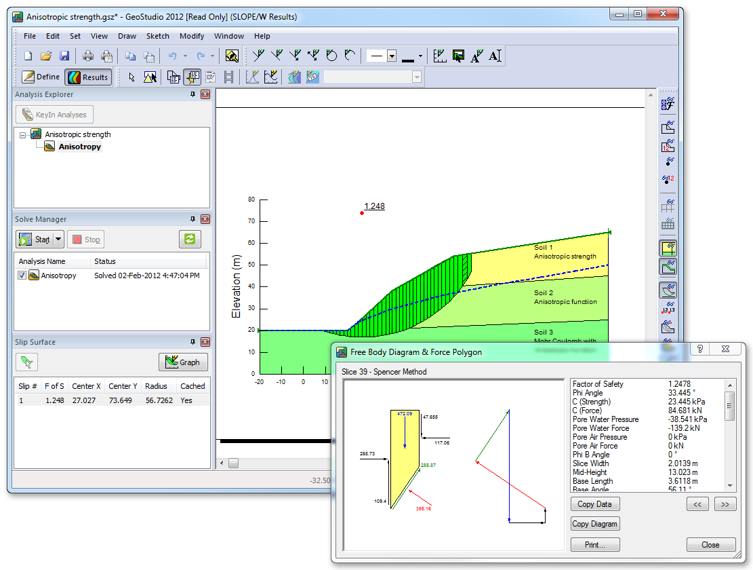The width and height of the screenshot is (753, 570).
Task: Select the arrow pointer tool
Action: tap(131, 77)
